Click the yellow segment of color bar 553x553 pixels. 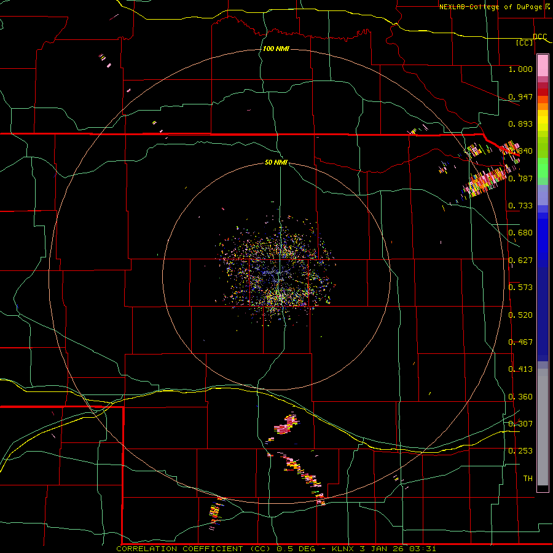[x=543, y=122]
